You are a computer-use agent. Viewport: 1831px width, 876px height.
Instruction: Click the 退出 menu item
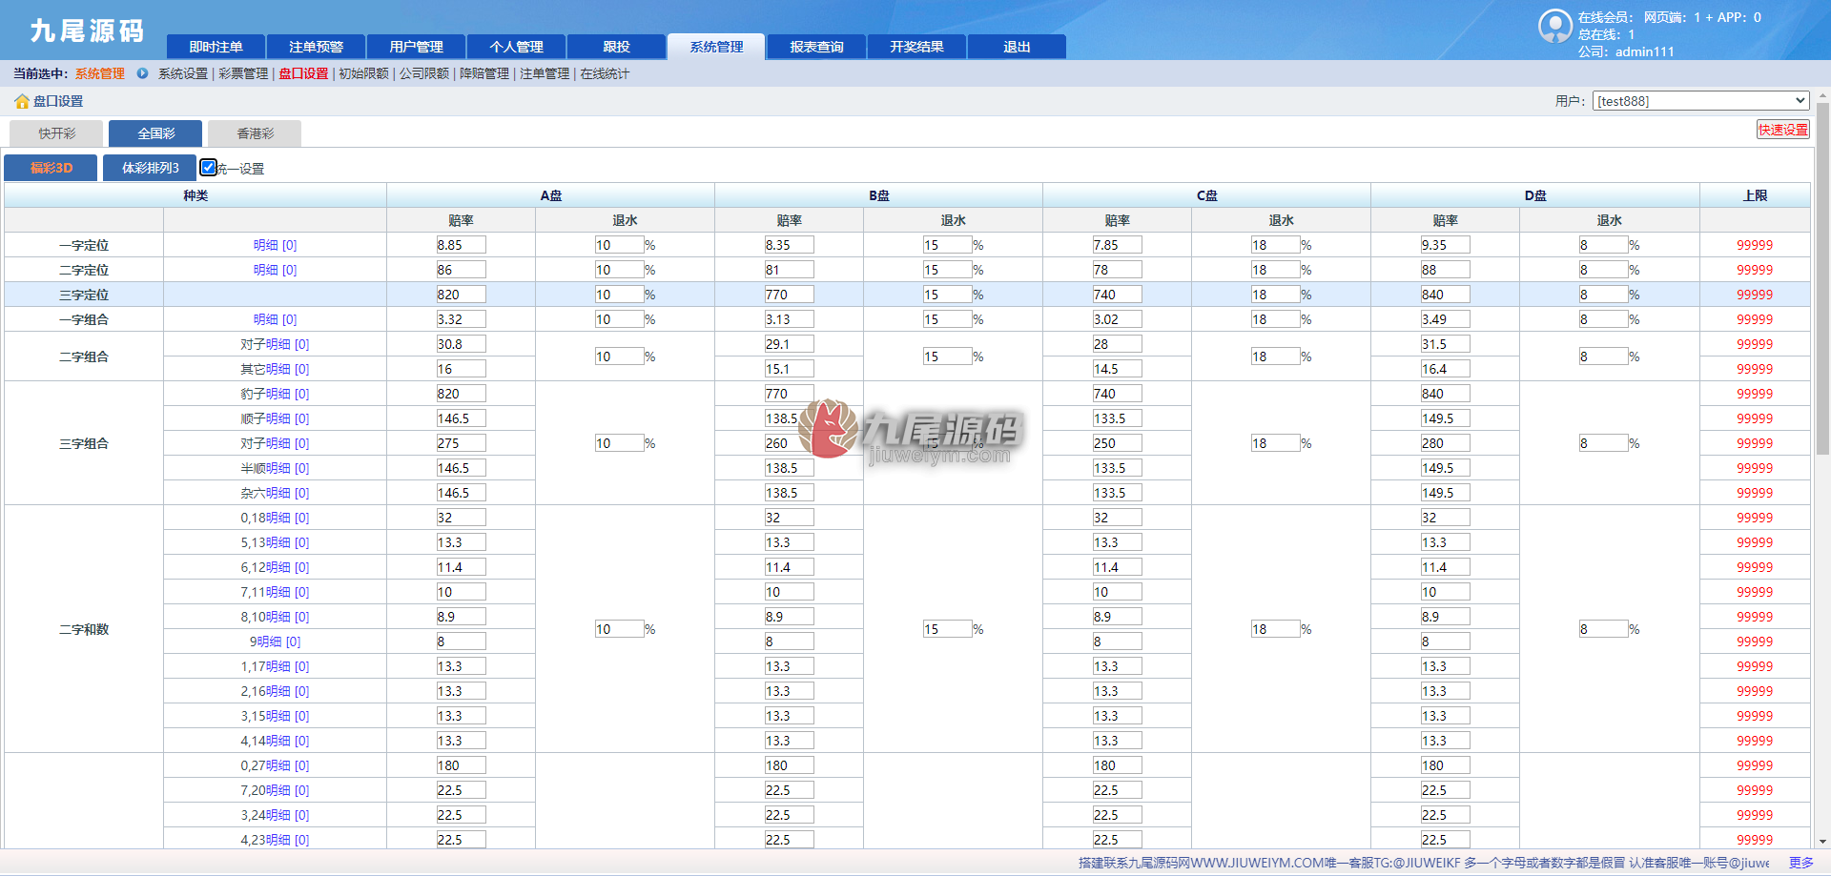pyautogui.click(x=1017, y=47)
